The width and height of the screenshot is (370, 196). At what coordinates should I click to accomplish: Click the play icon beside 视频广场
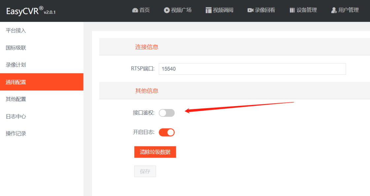167,10
